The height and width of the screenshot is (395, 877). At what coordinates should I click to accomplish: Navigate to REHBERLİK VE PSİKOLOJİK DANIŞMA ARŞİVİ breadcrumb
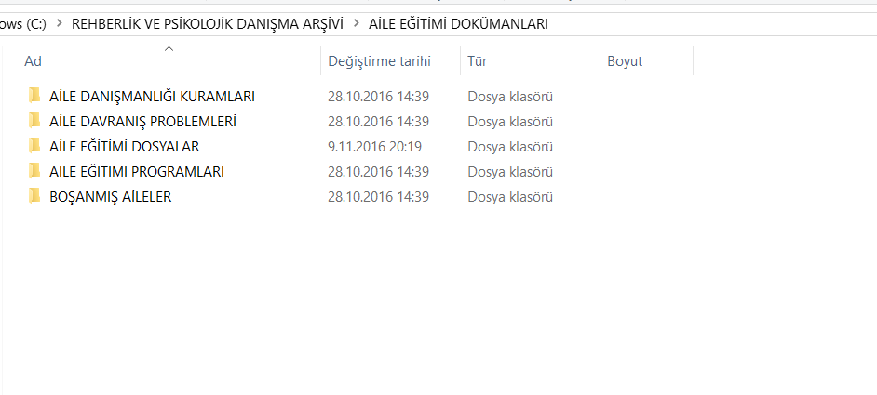click(x=207, y=23)
